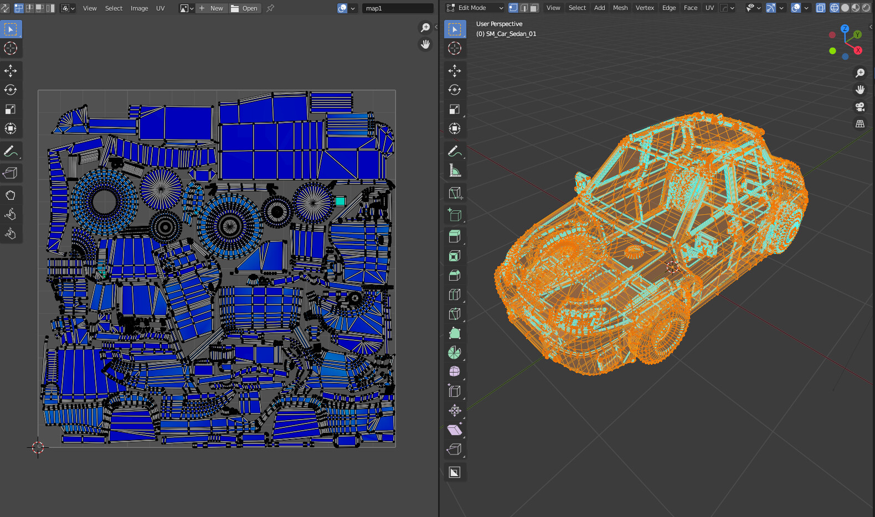Open image browse dropdown in UV editor
875x517 pixels.
coord(187,8)
